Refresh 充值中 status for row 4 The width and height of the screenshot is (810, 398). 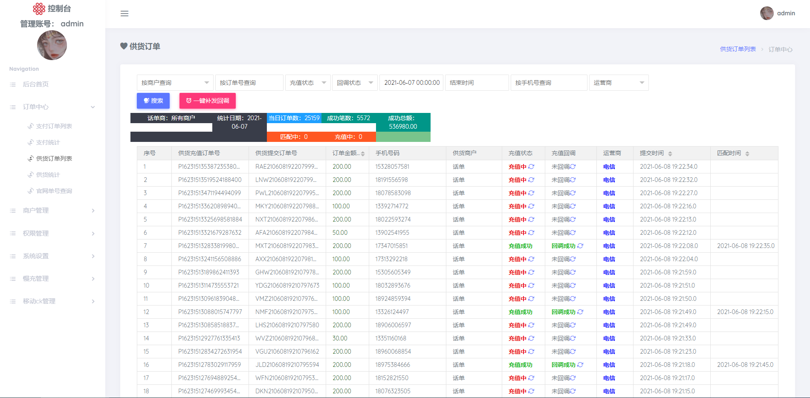(x=531, y=206)
